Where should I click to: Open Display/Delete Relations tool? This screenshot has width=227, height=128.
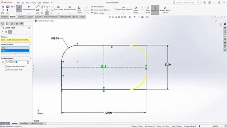click(x=123, y=8)
